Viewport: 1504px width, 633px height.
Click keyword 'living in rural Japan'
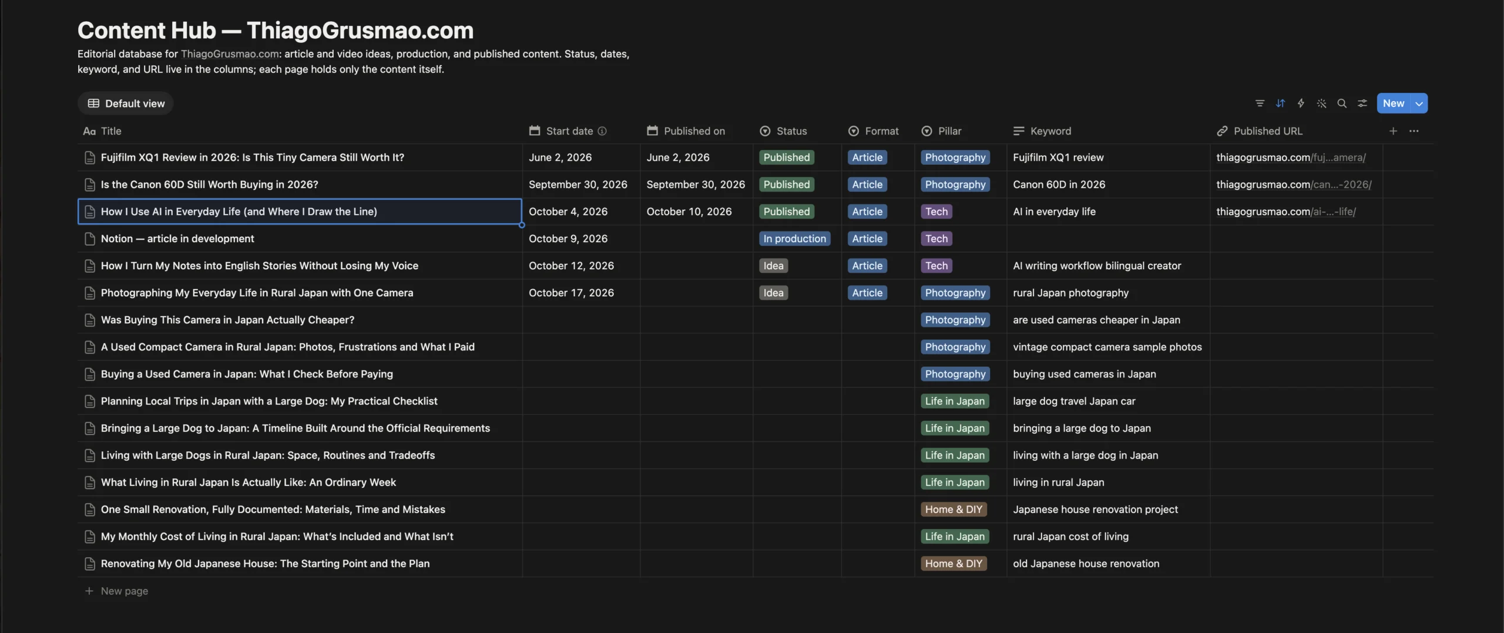click(x=1059, y=483)
